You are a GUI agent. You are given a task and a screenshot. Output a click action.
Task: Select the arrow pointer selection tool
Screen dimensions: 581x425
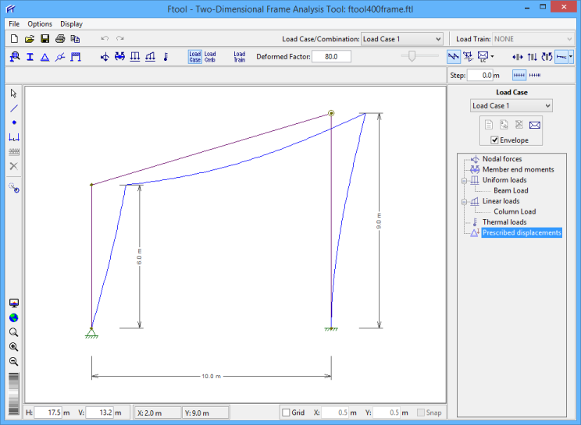[x=14, y=94]
